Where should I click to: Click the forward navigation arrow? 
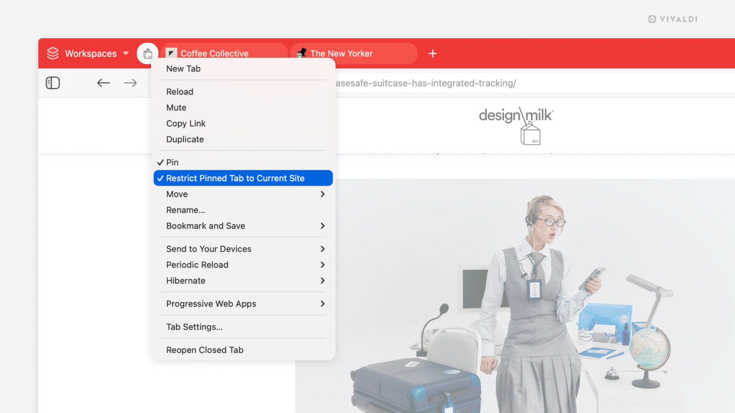pos(130,83)
